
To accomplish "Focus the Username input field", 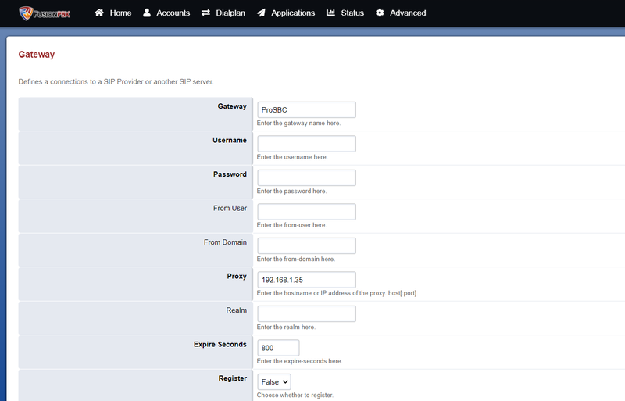I will click(306, 144).
